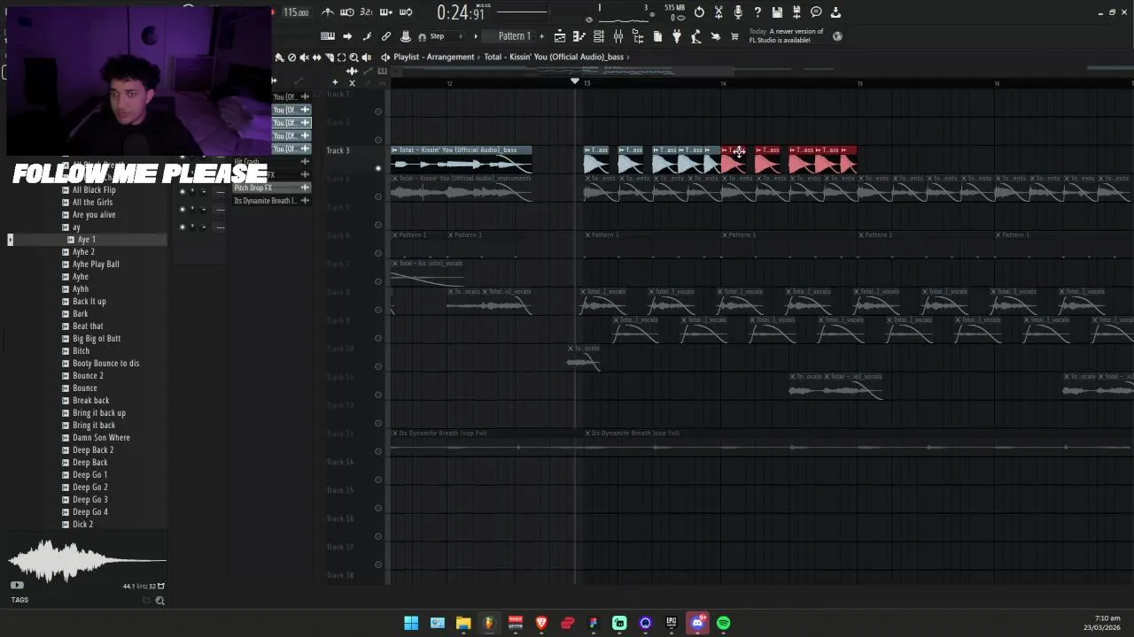Toggle loop recording icon
The image size is (1134, 637).
pos(406,12)
